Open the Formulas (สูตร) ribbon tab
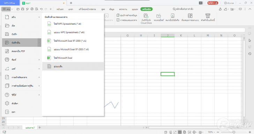254x134 pixels. [x=103, y=9]
